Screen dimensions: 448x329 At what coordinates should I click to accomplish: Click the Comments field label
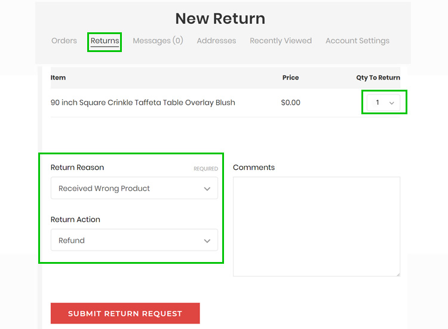click(254, 167)
